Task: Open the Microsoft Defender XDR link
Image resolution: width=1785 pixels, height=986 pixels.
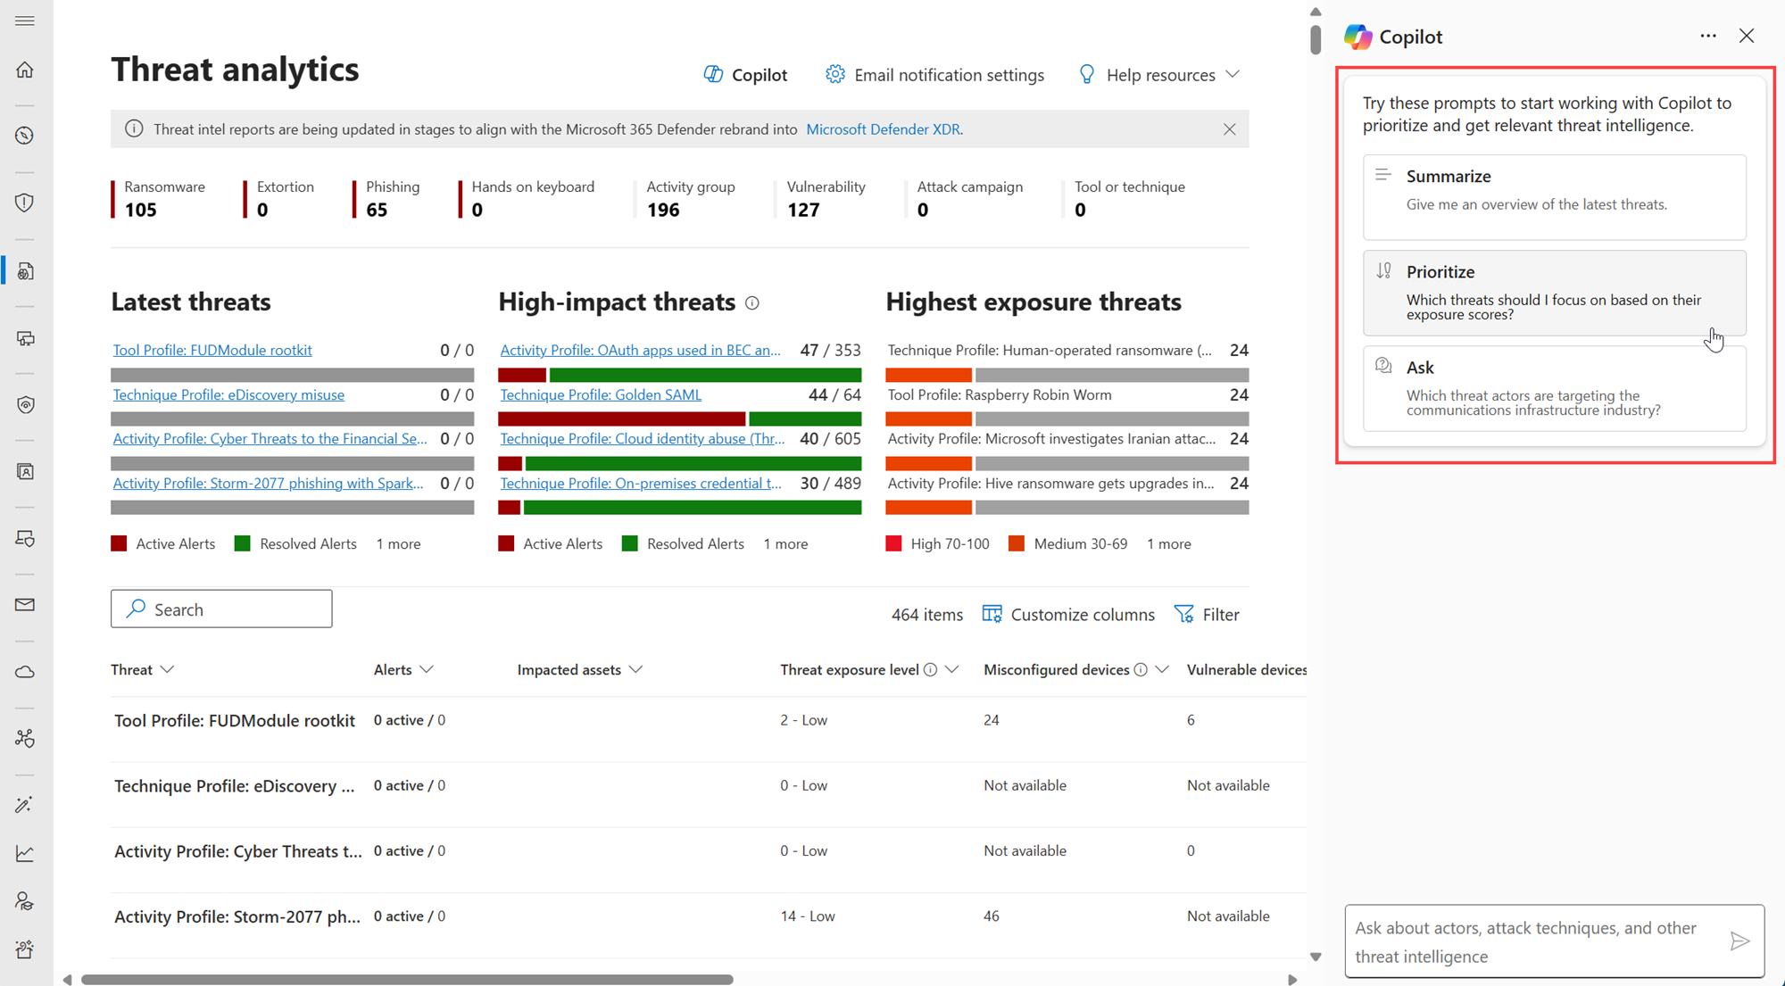Action: click(883, 129)
